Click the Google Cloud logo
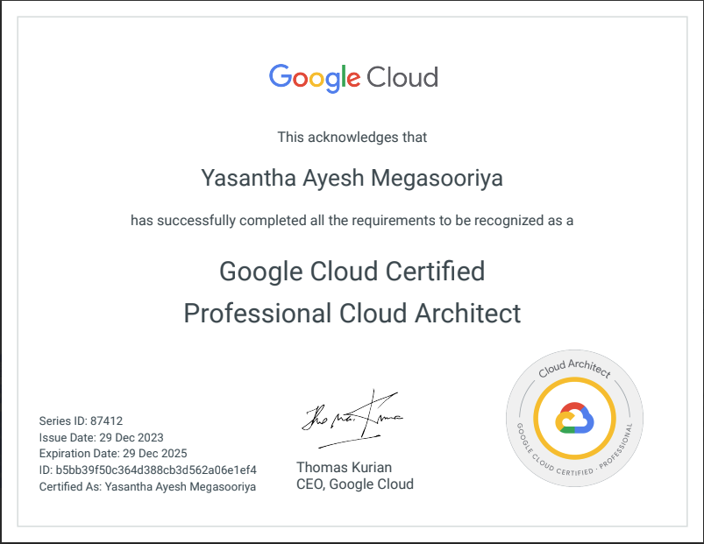704x544 pixels. click(x=353, y=77)
